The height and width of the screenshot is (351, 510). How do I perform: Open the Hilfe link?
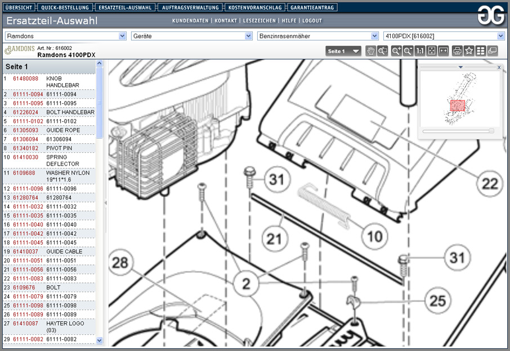pyautogui.click(x=289, y=21)
